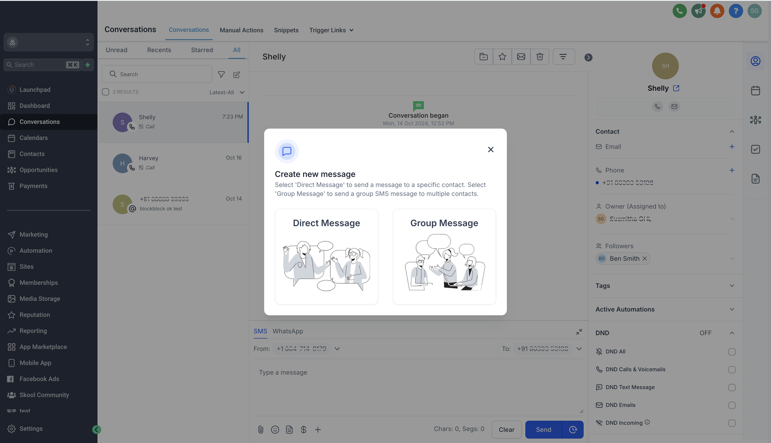Click the conversation list filter funnel icon
Image resolution: width=771 pixels, height=443 pixels.
[221, 75]
